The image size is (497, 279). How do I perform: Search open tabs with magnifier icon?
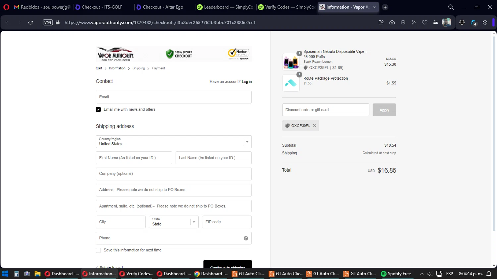[451, 7]
